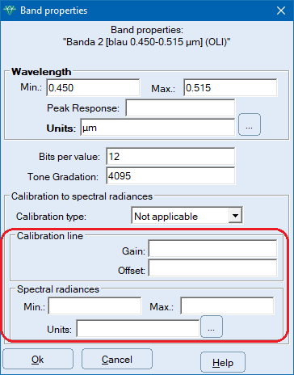This screenshot has width=294, height=375.
Task: Click the Spectral radiances Min. field
Action: (x=94, y=305)
